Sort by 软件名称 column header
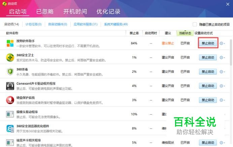 12,33
